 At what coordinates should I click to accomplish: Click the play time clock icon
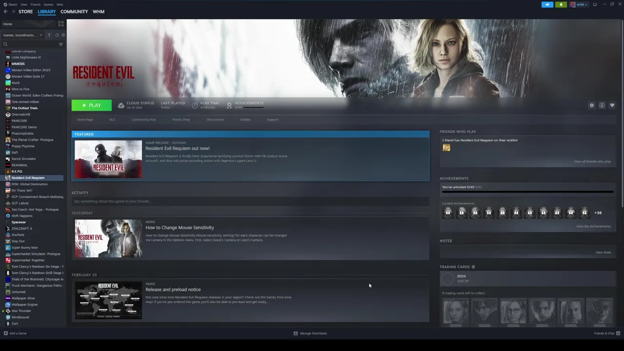[195, 105]
